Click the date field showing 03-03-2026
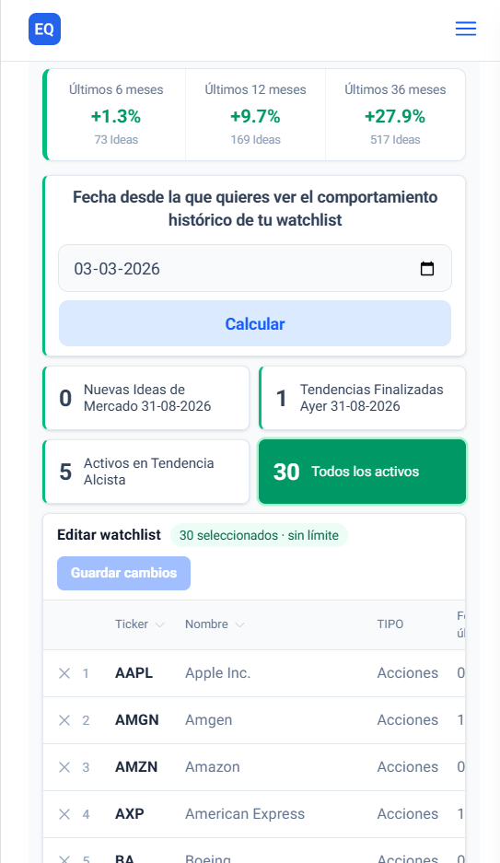The width and height of the screenshot is (500, 863). tap(255, 269)
